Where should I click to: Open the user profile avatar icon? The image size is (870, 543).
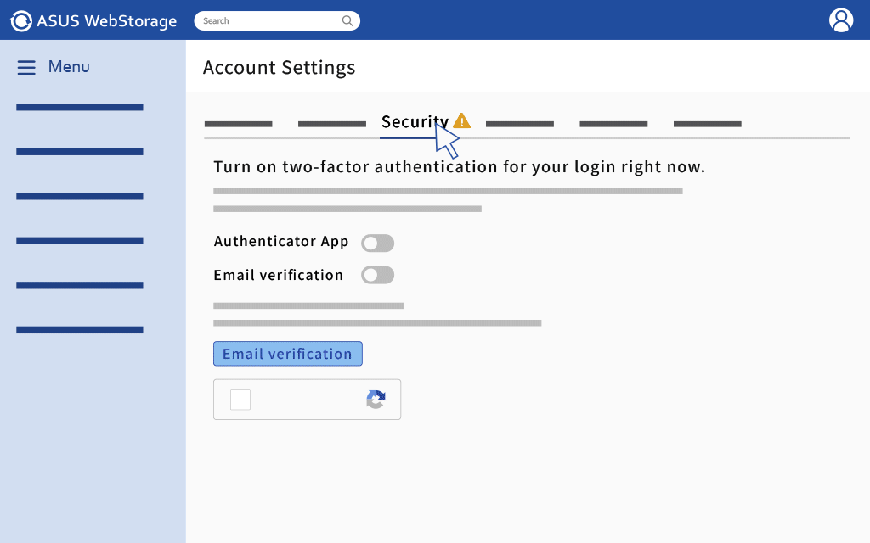840,20
